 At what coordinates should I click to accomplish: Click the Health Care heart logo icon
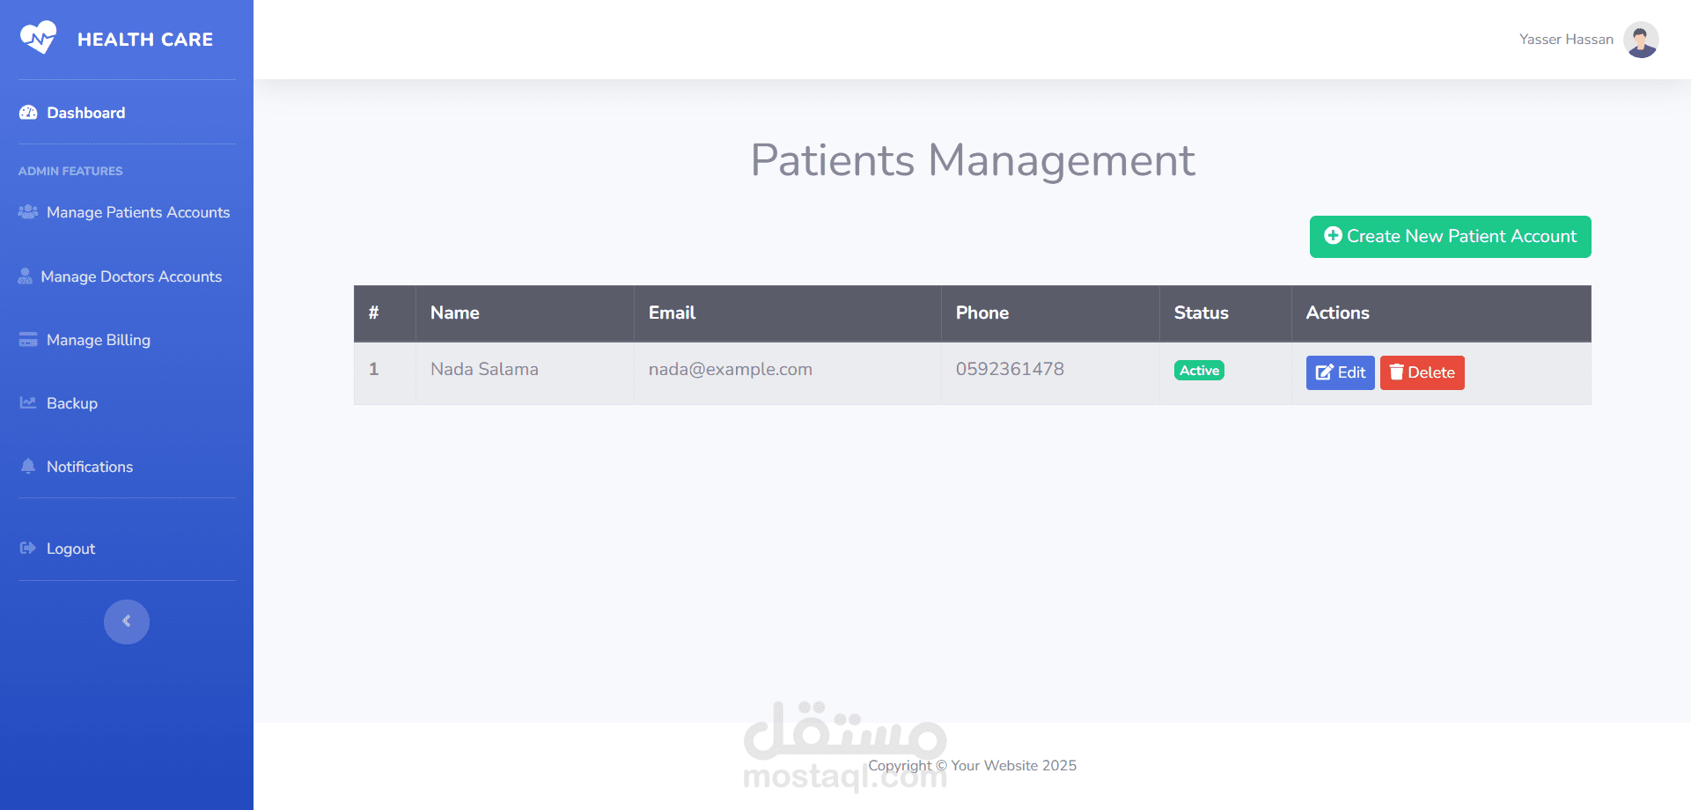click(x=38, y=38)
